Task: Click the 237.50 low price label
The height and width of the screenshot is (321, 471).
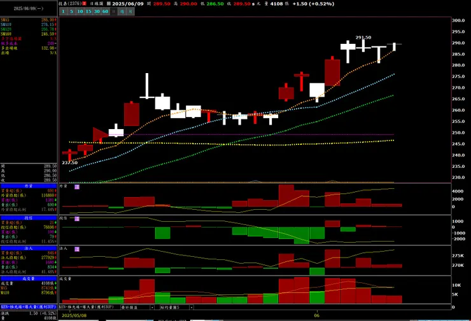Action: point(69,163)
